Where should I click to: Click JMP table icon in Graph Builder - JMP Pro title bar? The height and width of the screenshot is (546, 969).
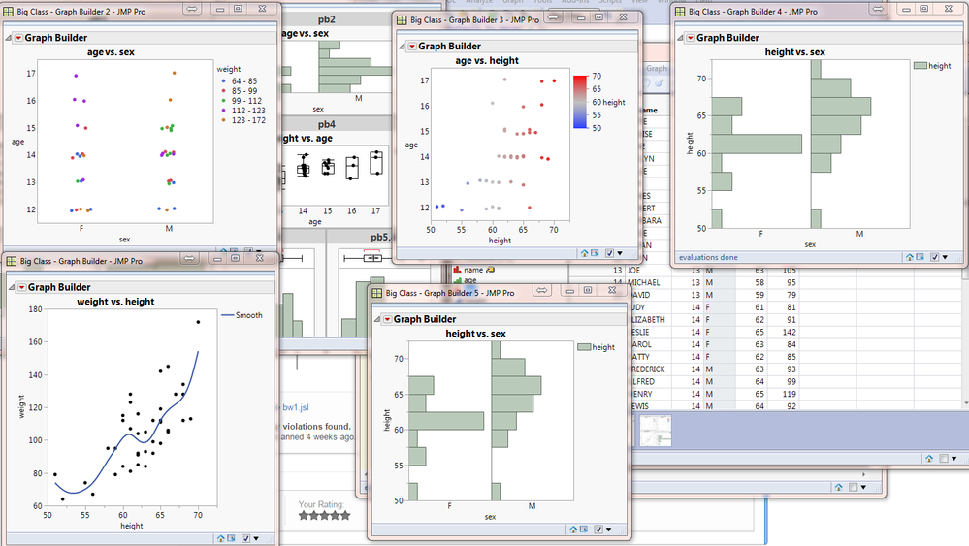coord(12,261)
